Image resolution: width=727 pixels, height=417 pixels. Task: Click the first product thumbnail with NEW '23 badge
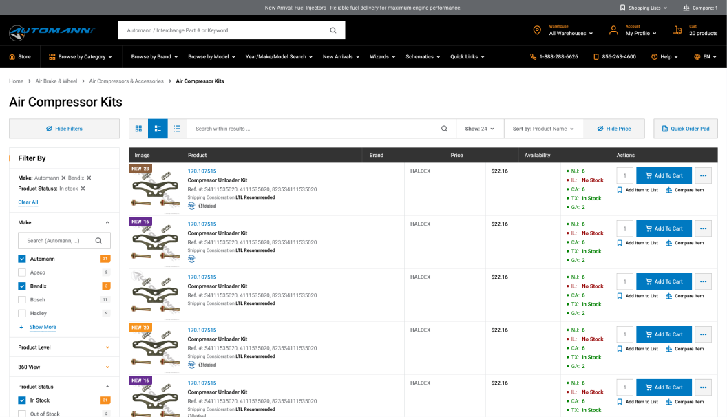[155, 189]
